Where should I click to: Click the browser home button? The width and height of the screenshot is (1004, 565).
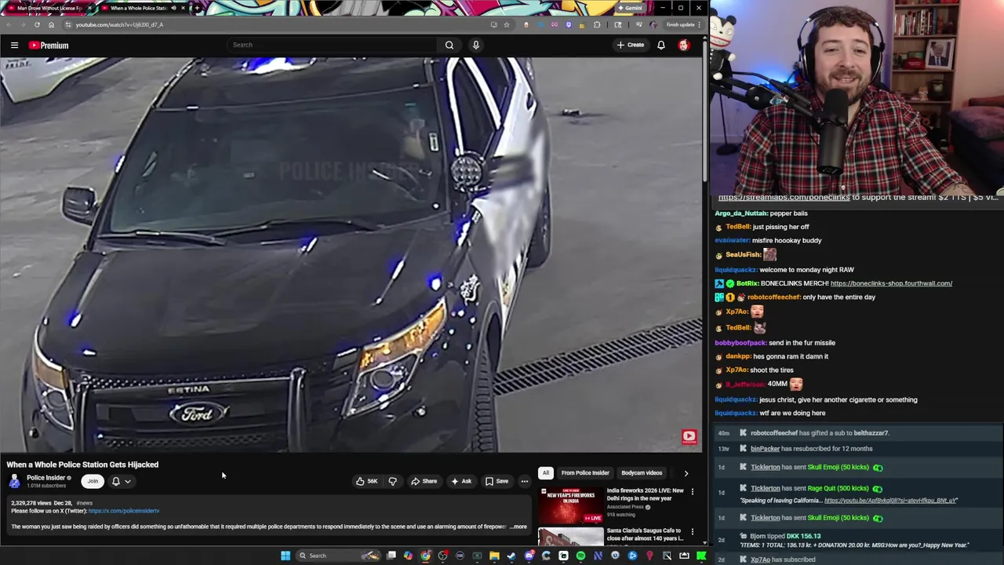coord(51,24)
